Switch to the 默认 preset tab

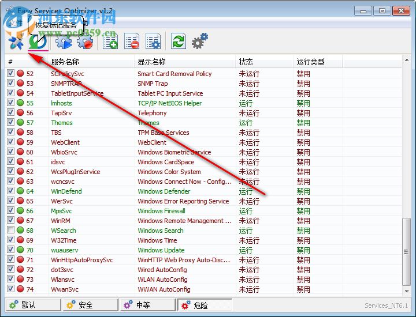tap(33, 305)
